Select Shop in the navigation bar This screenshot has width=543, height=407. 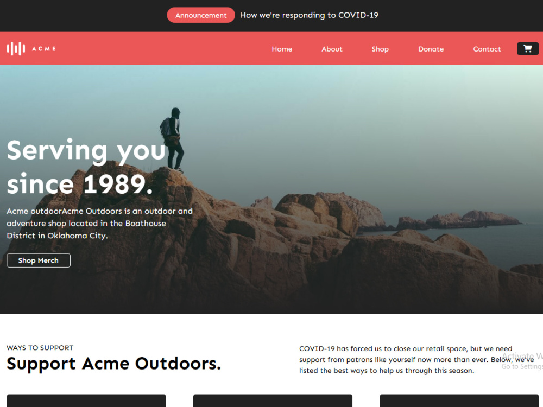point(380,49)
